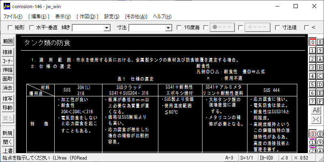Viewport: 324px width, 162px height.
Task: Click the A-3 paper size button
Action: (x=230, y=158)
